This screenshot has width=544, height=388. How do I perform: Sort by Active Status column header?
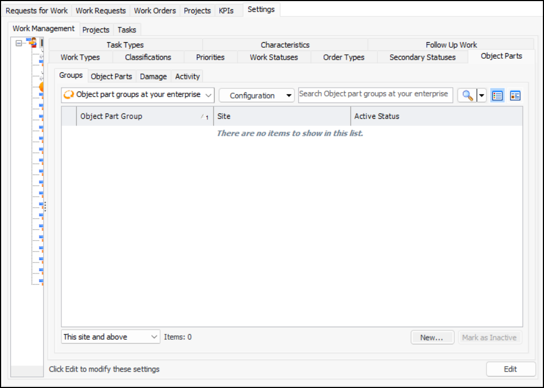[x=437, y=116]
